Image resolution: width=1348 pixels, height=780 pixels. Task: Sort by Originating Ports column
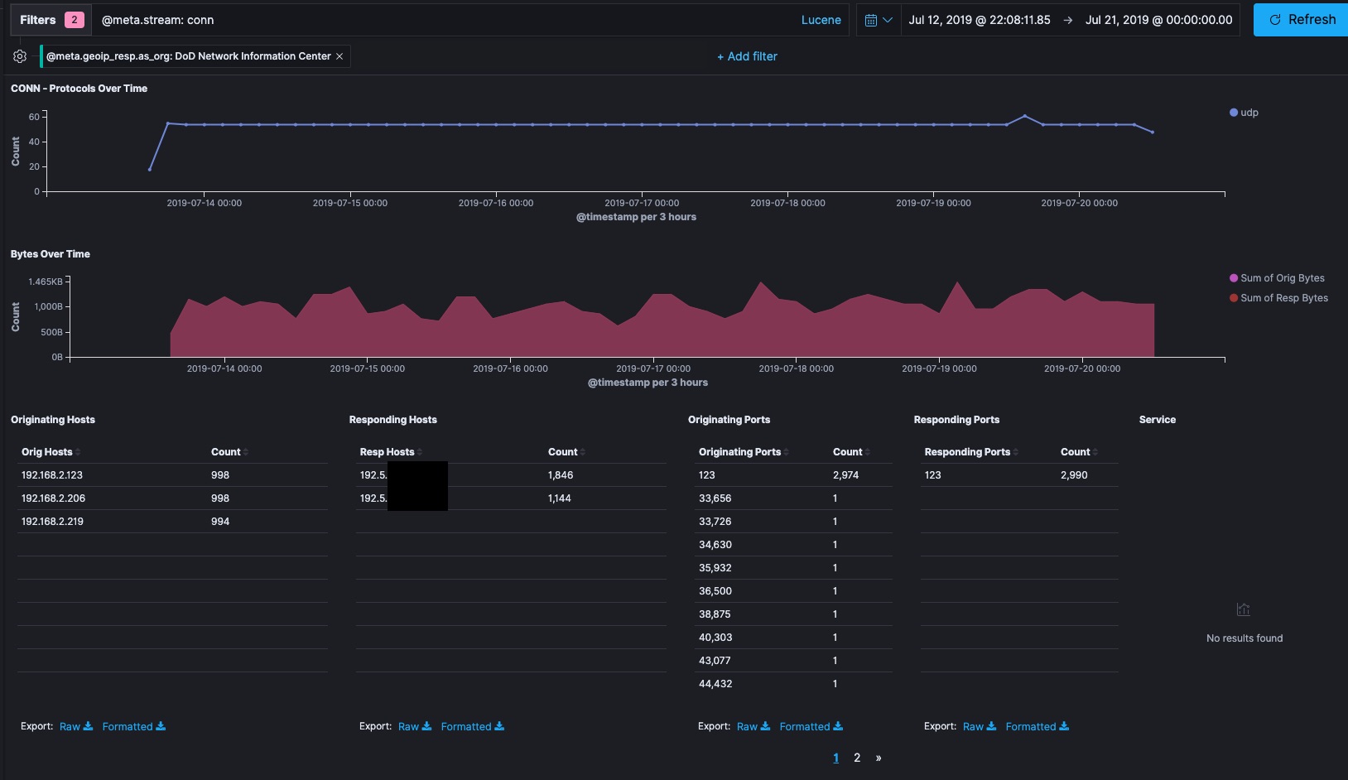(x=744, y=452)
